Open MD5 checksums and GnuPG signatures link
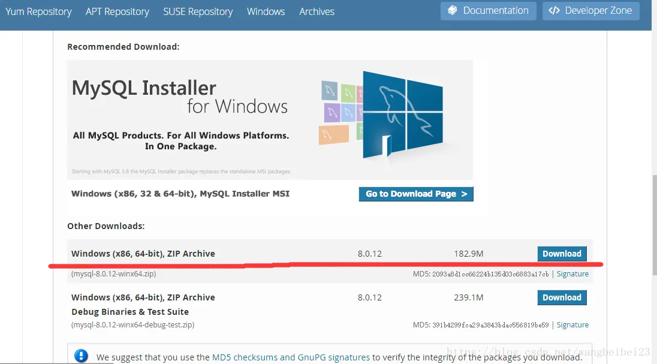Screen dimensions: 657x364 (291, 357)
